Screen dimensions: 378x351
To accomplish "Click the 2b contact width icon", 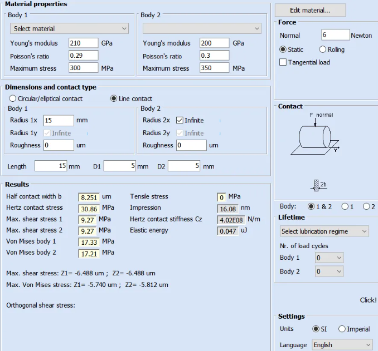I will click(x=318, y=185).
